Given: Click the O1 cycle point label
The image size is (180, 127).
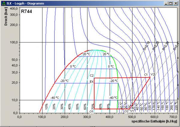Looking at the screenshot, I should pyautogui.click(x=91, y=111).
